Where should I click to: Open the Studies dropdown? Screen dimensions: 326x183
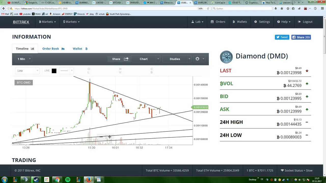[177, 59]
